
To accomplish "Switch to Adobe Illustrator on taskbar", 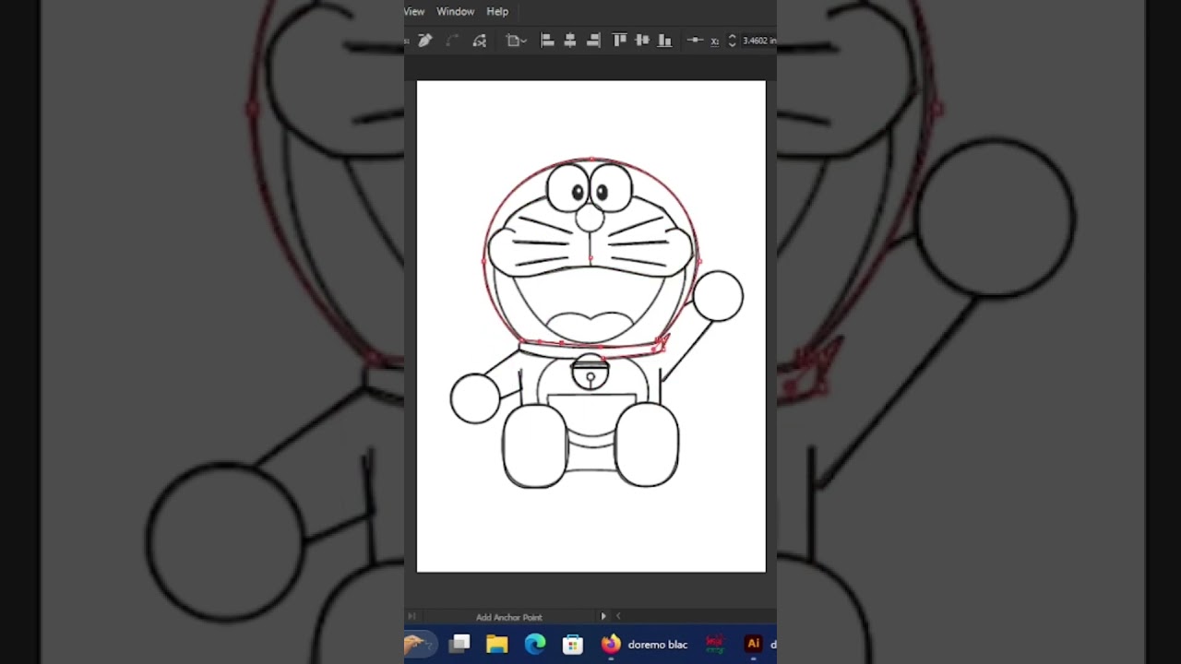I will tap(753, 644).
